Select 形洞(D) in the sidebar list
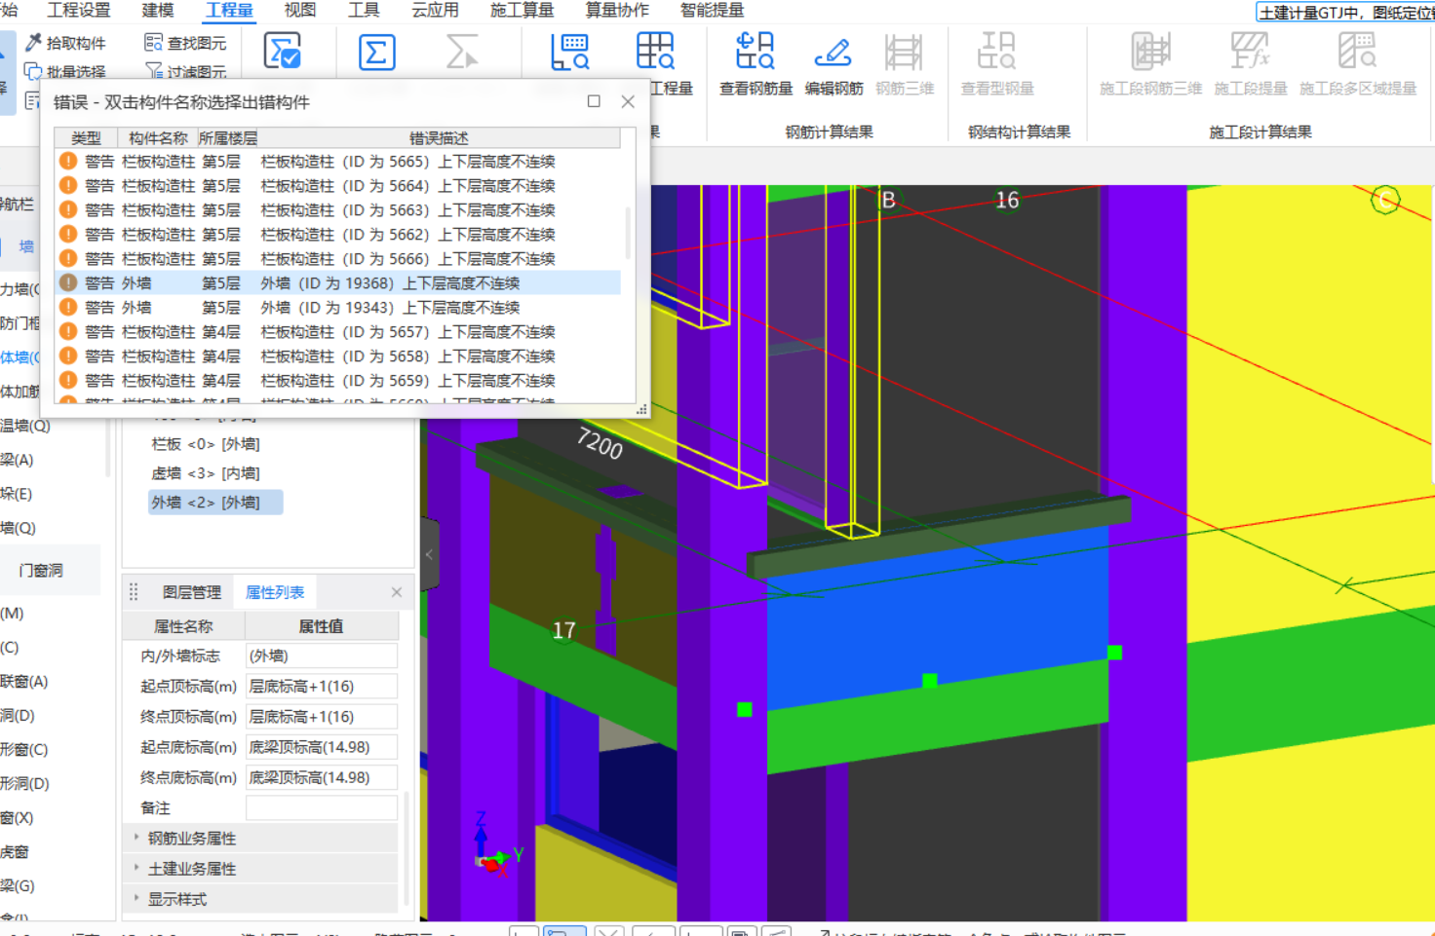Viewport: 1435px width, 936px height. tap(24, 783)
